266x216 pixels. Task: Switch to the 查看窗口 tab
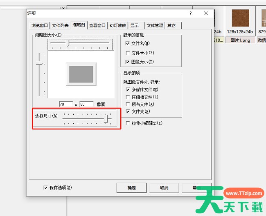pos(97,26)
